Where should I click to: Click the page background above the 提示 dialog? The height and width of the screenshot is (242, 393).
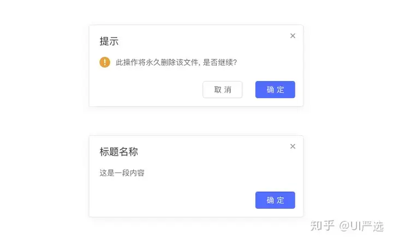point(196,12)
